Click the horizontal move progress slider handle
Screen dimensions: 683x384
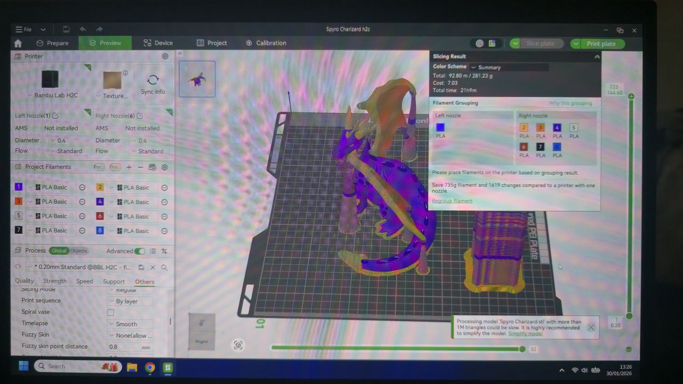pos(522,349)
